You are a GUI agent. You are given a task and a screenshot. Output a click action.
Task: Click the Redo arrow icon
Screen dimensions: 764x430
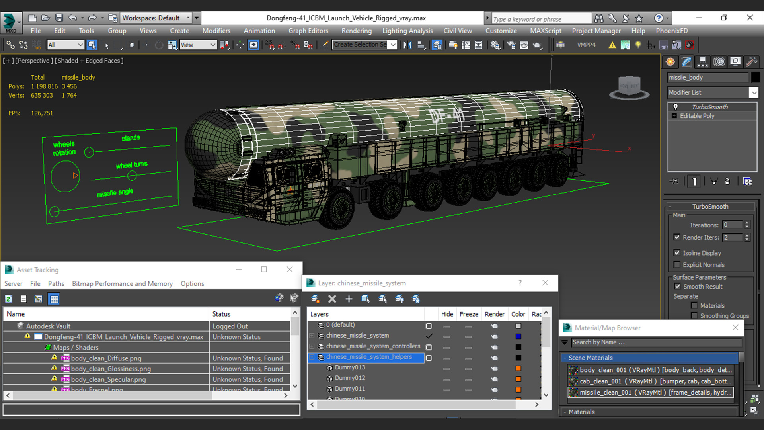pyautogui.click(x=92, y=18)
